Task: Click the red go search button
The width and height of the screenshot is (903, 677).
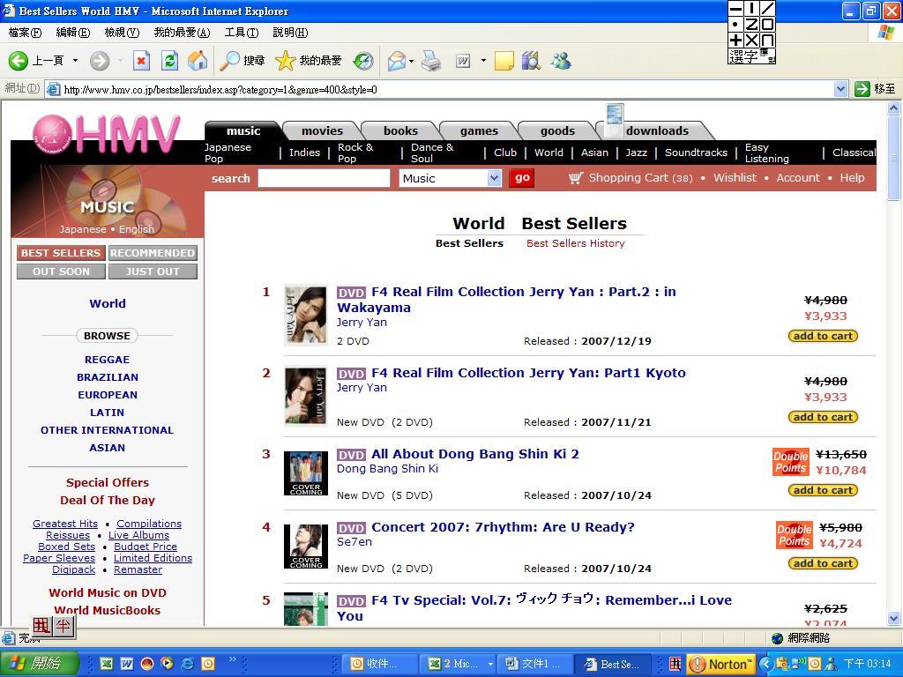Action: click(x=522, y=178)
